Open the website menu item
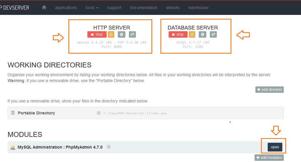This screenshot has height=162, width=301. [173, 8]
